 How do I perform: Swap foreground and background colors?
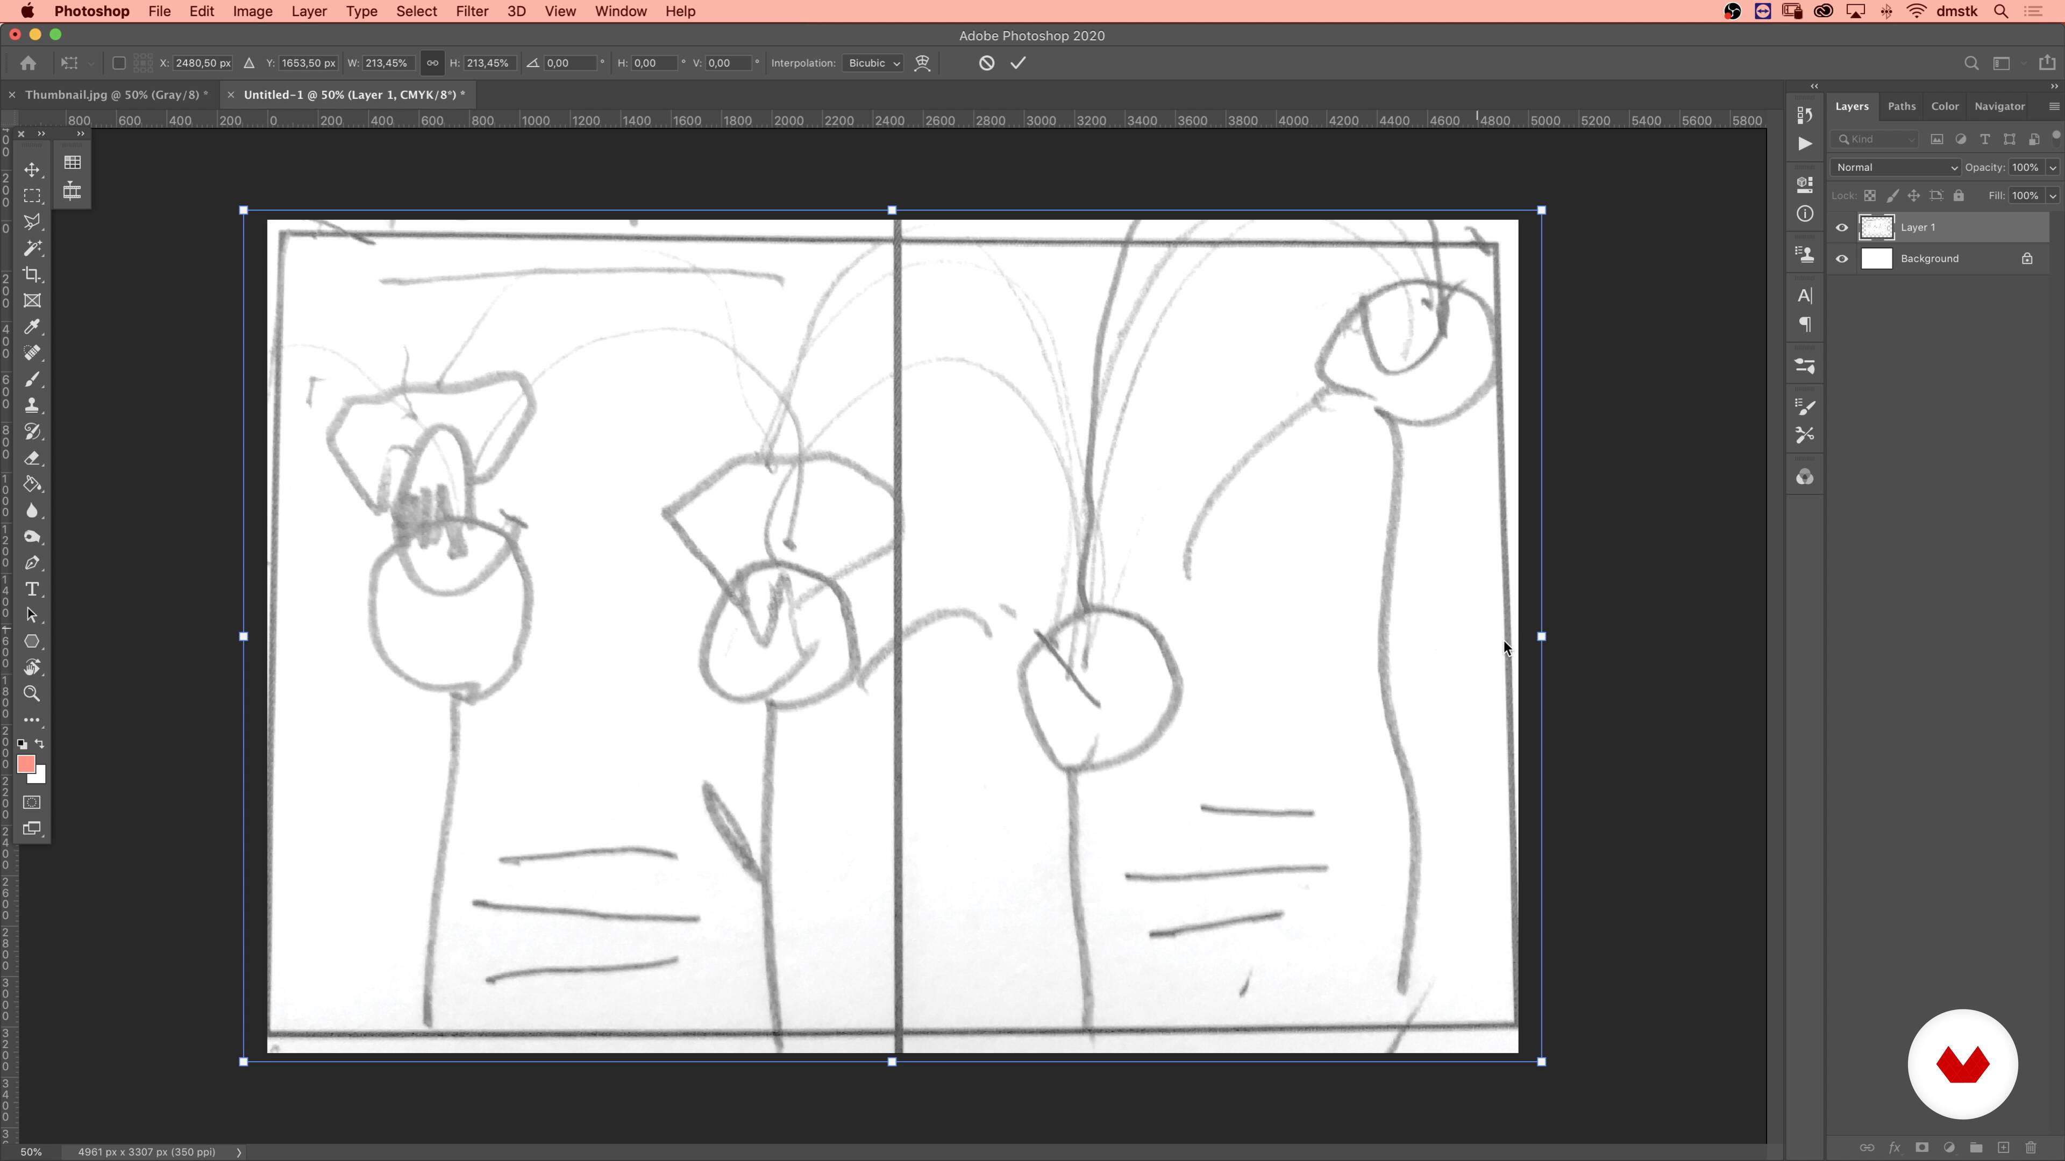click(x=40, y=744)
